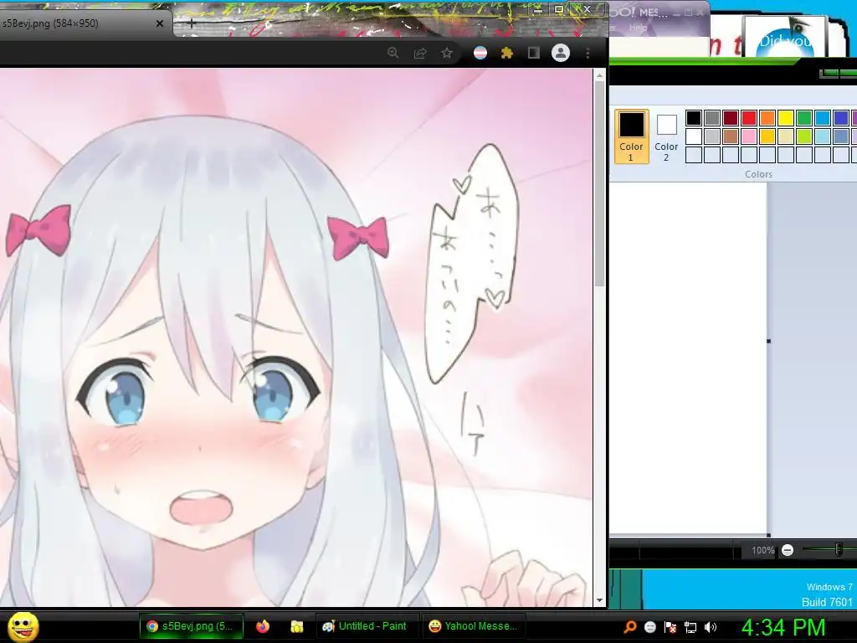Select Color 2 in Paint
The width and height of the screenshot is (857, 643).
point(666,136)
